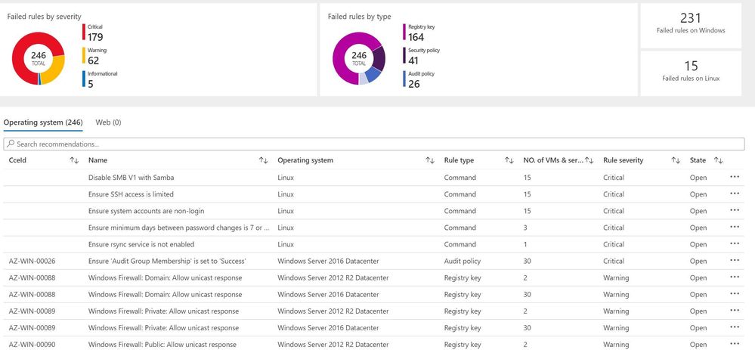Sort by NO. of VMs column arrows
This screenshot has height=350, width=755.
coord(589,160)
